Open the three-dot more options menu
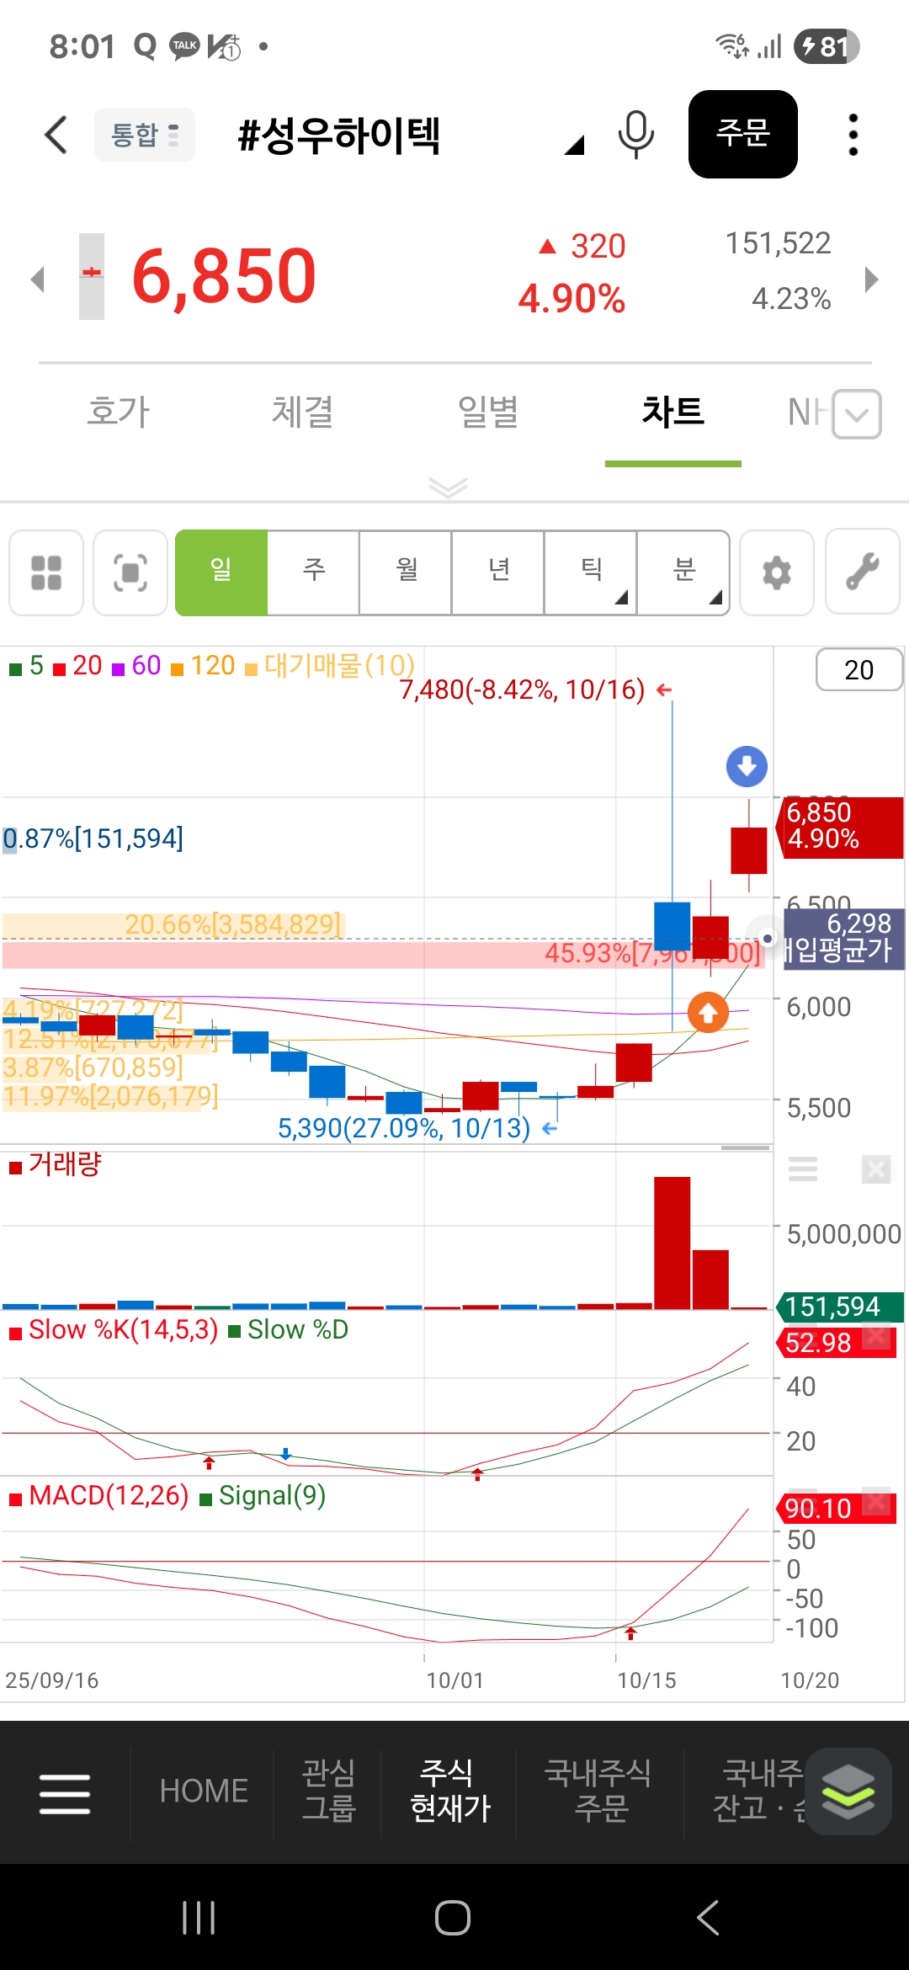 (853, 135)
